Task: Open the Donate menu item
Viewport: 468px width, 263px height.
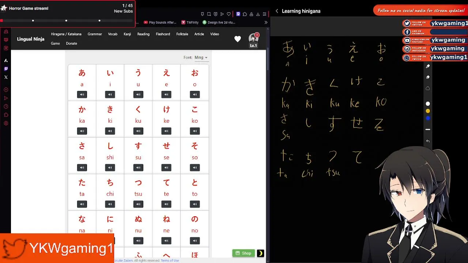Action: tap(71, 43)
